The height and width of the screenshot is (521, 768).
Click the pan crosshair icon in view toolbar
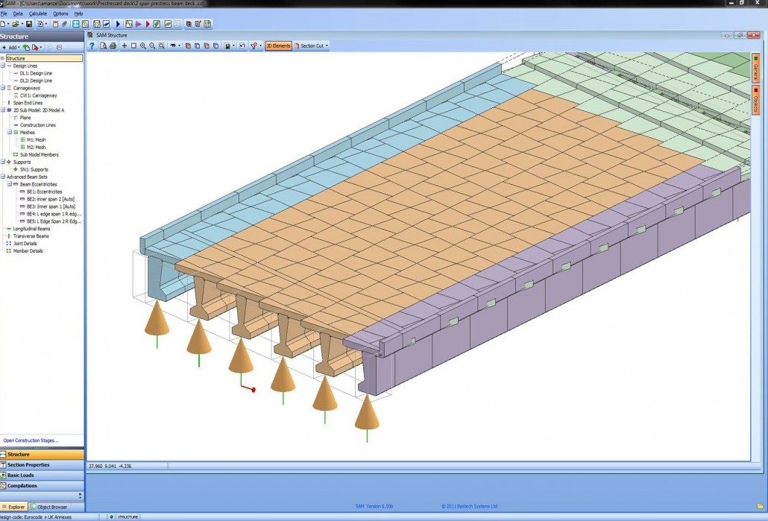[x=125, y=46]
